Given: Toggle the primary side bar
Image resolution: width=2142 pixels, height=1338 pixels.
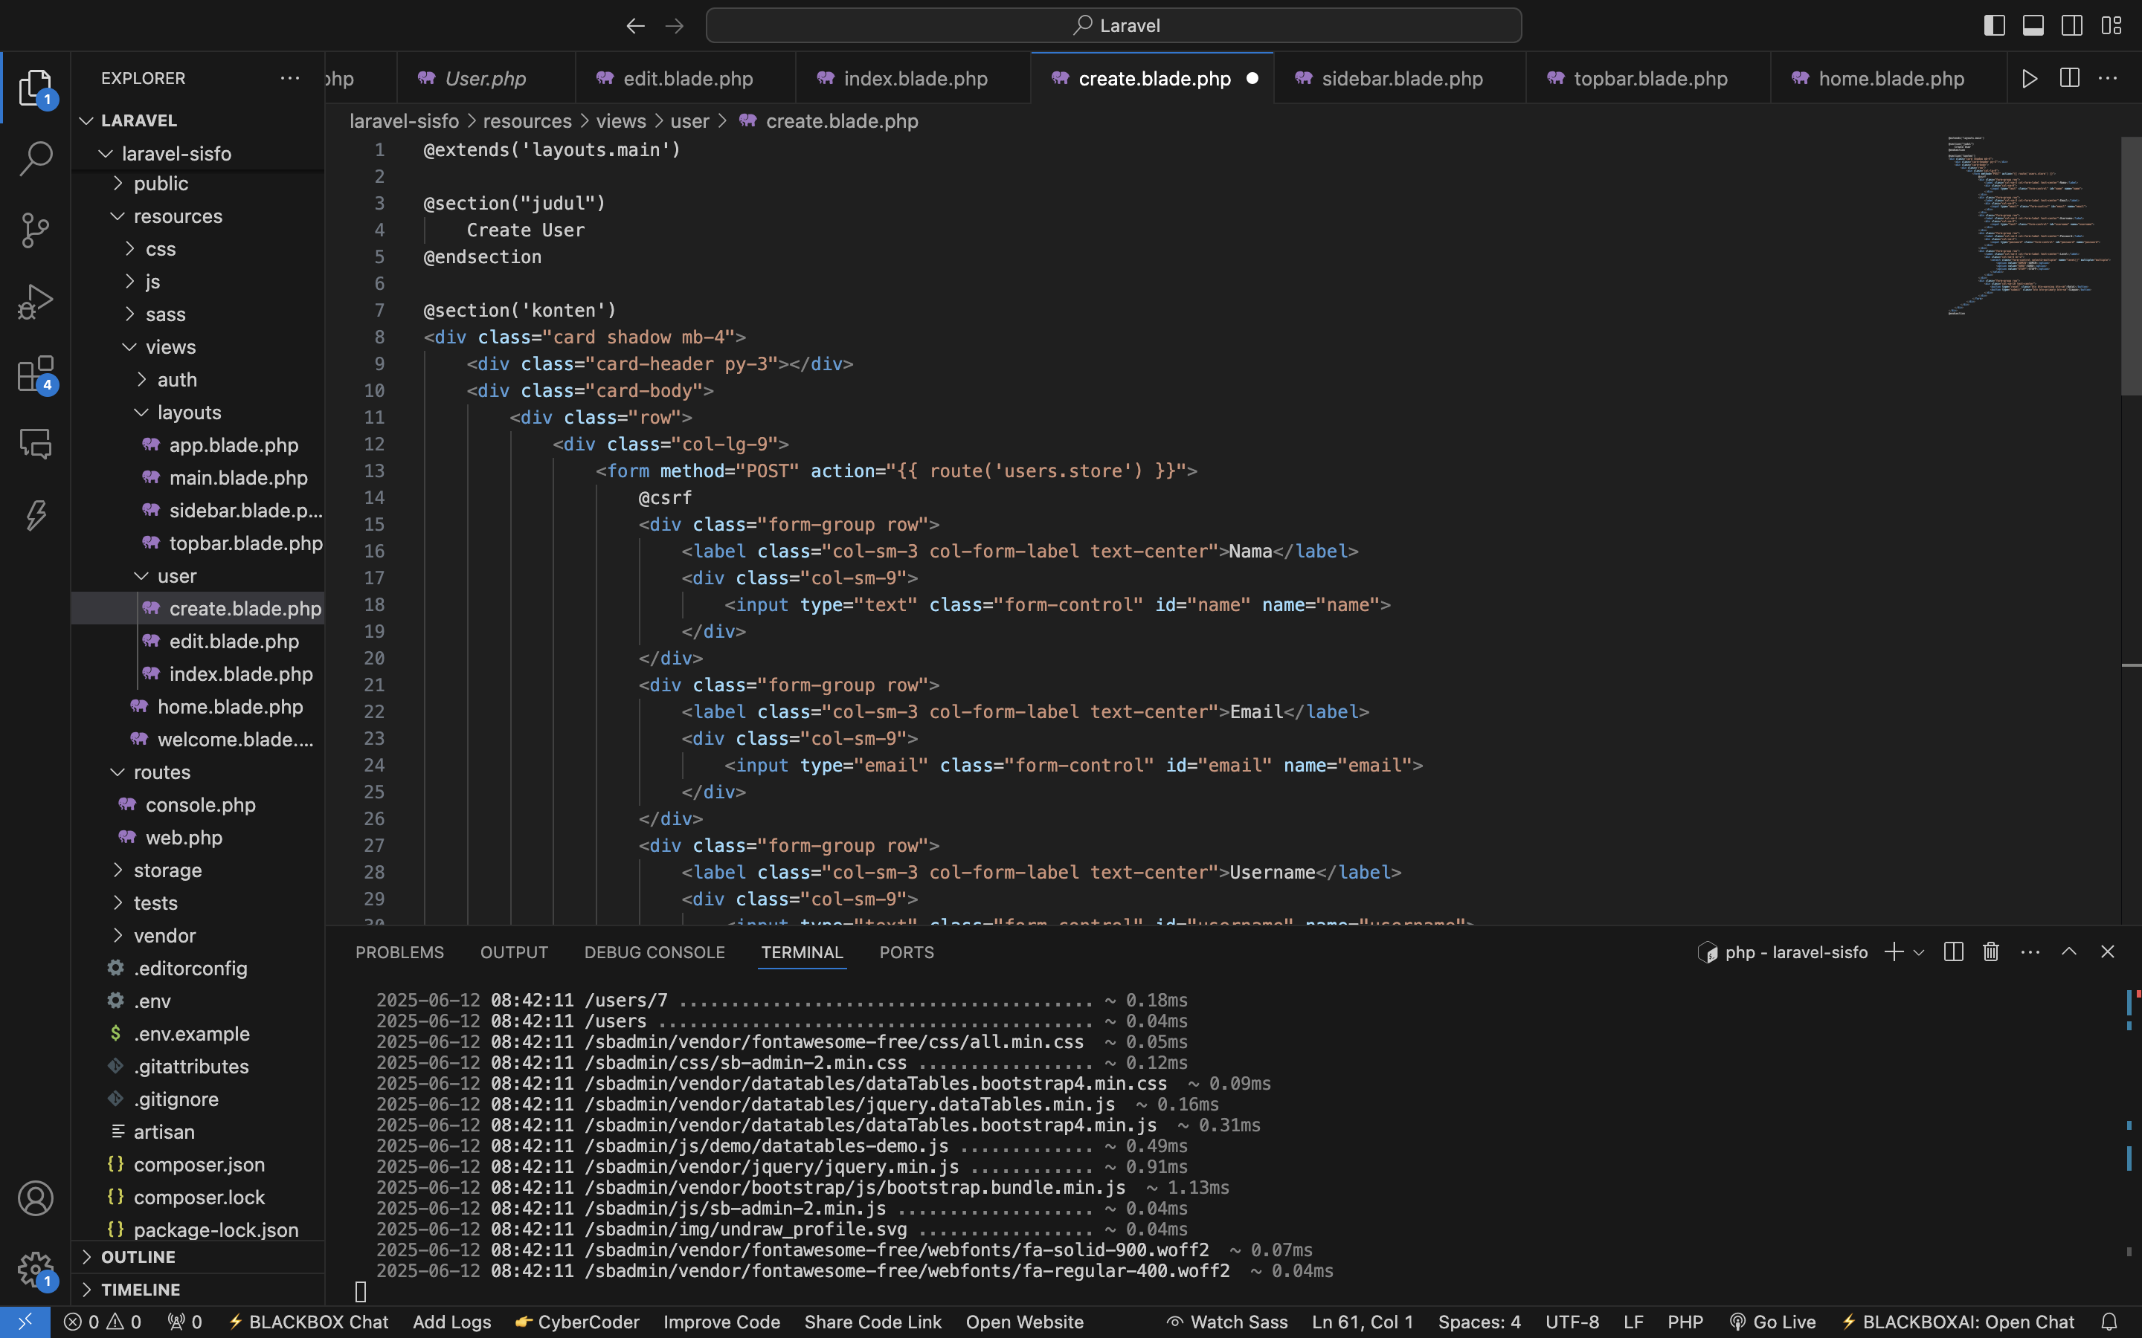Looking at the screenshot, I should tap(1993, 25).
